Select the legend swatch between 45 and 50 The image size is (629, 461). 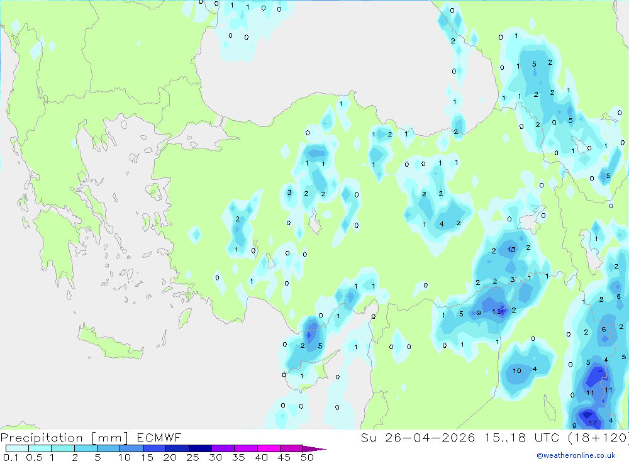(x=291, y=448)
